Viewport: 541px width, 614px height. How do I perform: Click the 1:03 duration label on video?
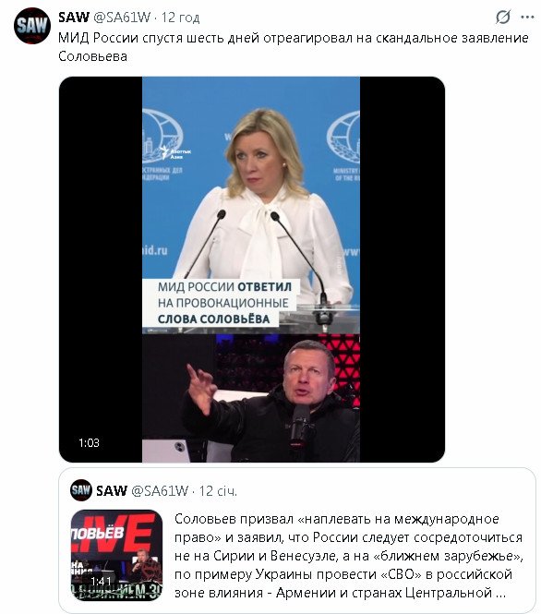pyautogui.click(x=89, y=443)
